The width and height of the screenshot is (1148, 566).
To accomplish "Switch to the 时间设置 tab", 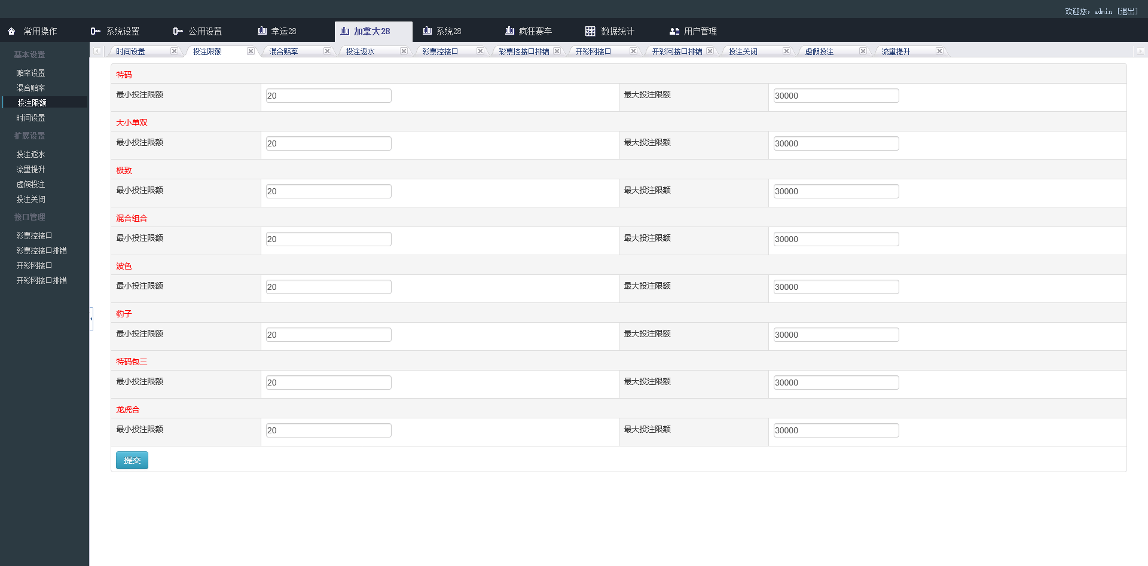I will pos(130,51).
